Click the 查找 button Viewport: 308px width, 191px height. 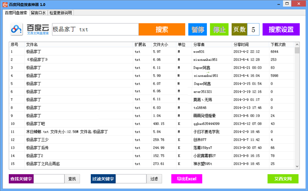click(x=72, y=179)
